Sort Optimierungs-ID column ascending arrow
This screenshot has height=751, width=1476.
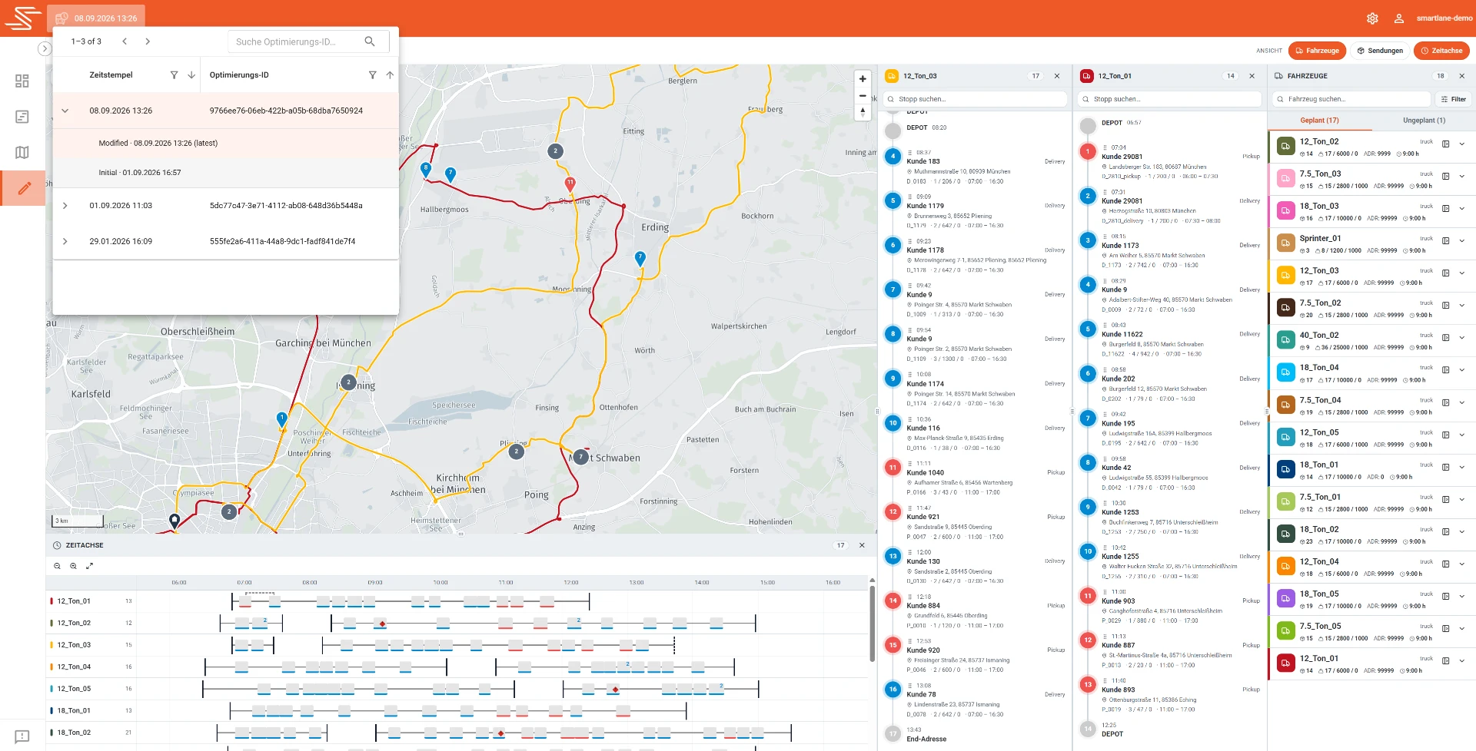390,75
